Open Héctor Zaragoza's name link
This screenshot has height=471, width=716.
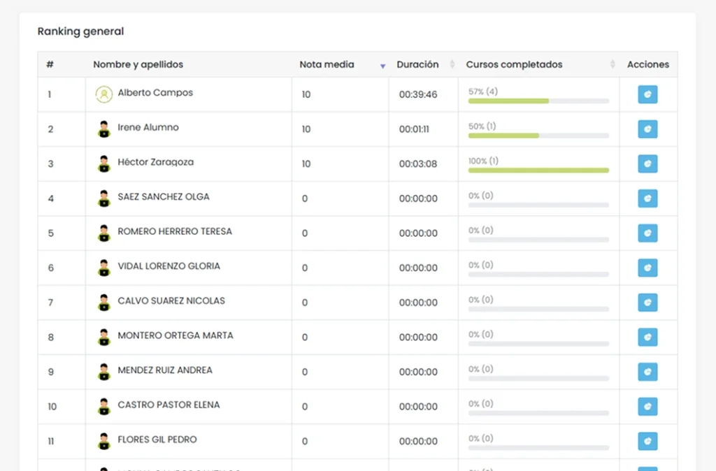pyautogui.click(x=155, y=162)
